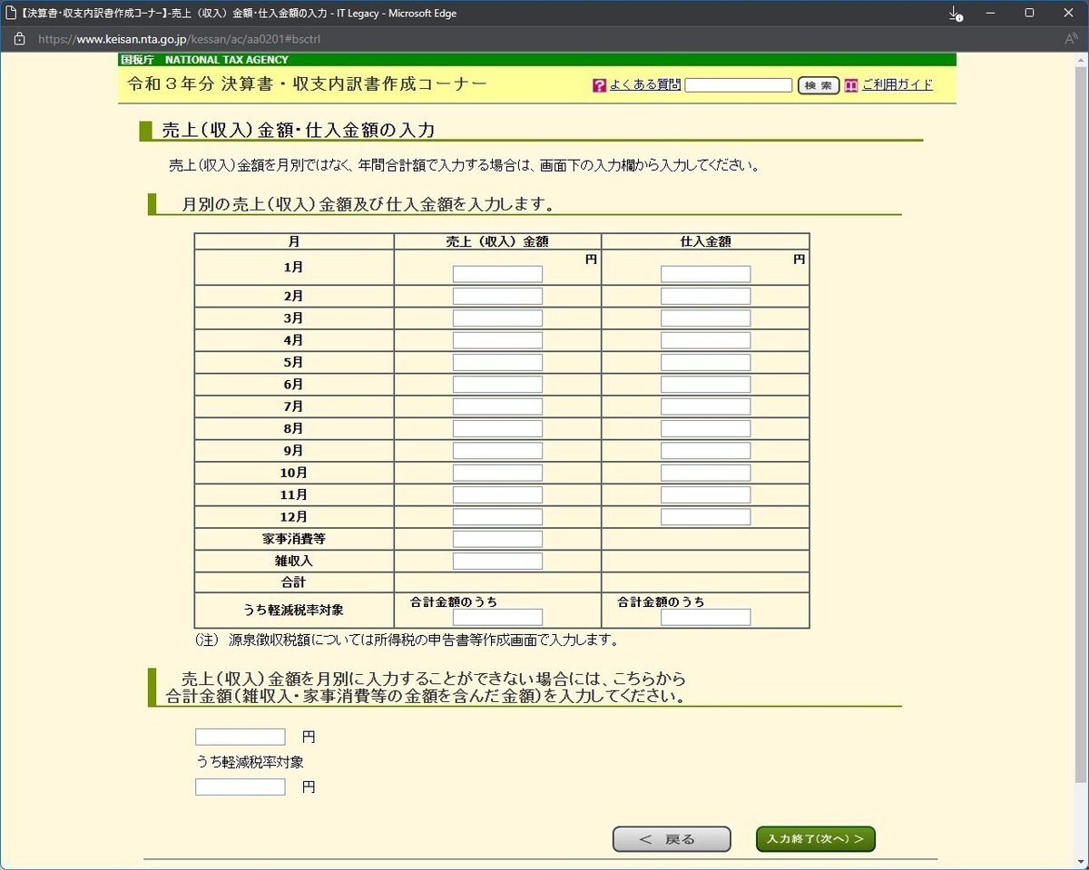This screenshot has width=1089, height=870.
Task: Click the 入力終了(次へ) button
Action: tap(816, 839)
